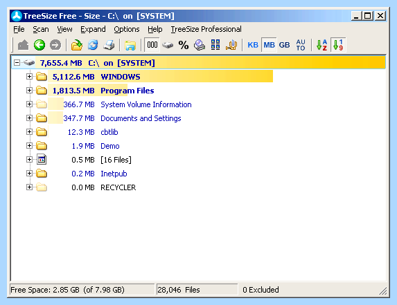
Task: Show sizes in MB
Action: point(269,45)
